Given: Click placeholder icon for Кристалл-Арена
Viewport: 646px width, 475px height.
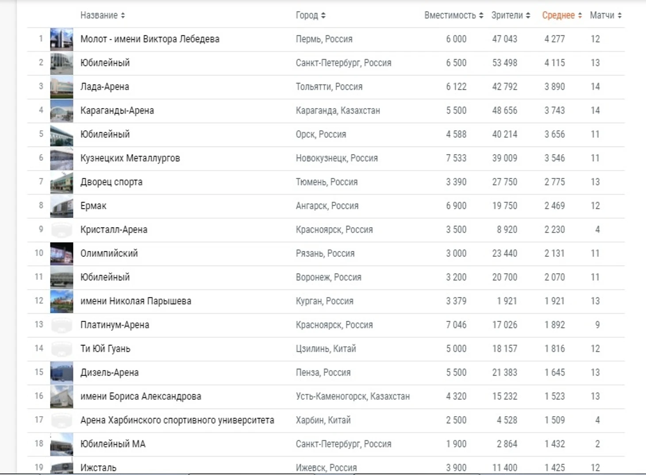Looking at the screenshot, I should point(62,230).
